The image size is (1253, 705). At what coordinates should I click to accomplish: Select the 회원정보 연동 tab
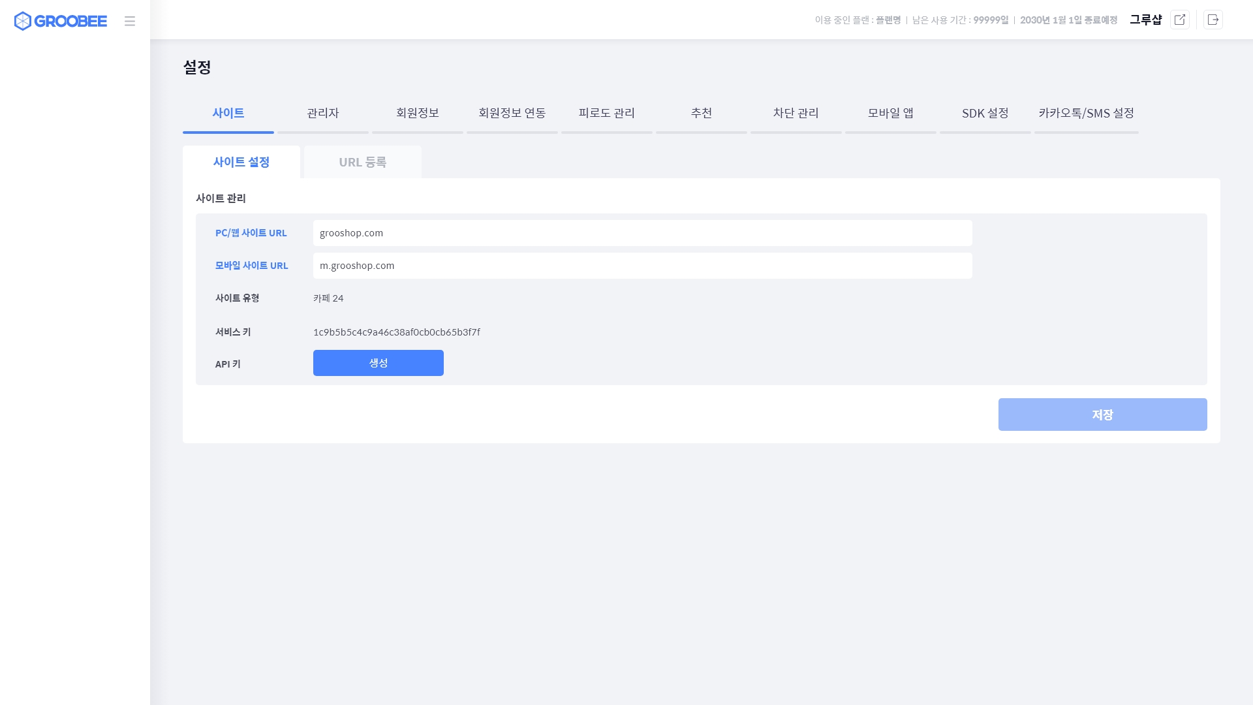pyautogui.click(x=512, y=113)
